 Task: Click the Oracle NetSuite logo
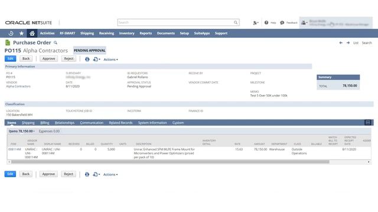[28, 22]
